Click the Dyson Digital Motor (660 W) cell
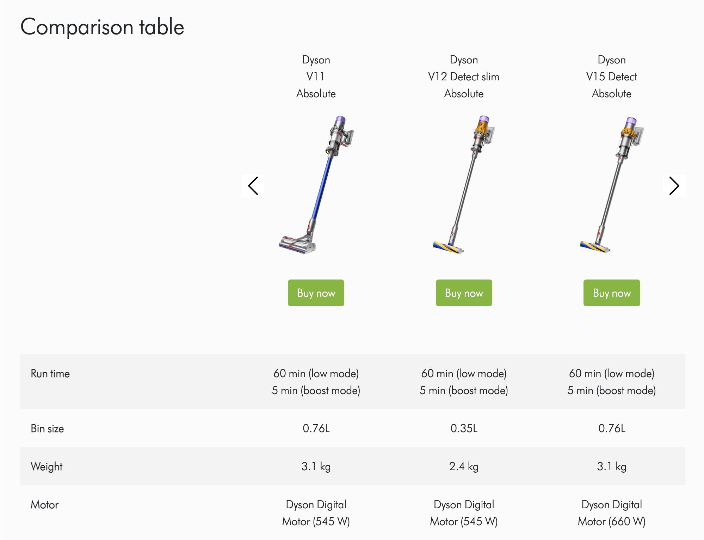Viewport: 704px width, 540px height. (612, 513)
